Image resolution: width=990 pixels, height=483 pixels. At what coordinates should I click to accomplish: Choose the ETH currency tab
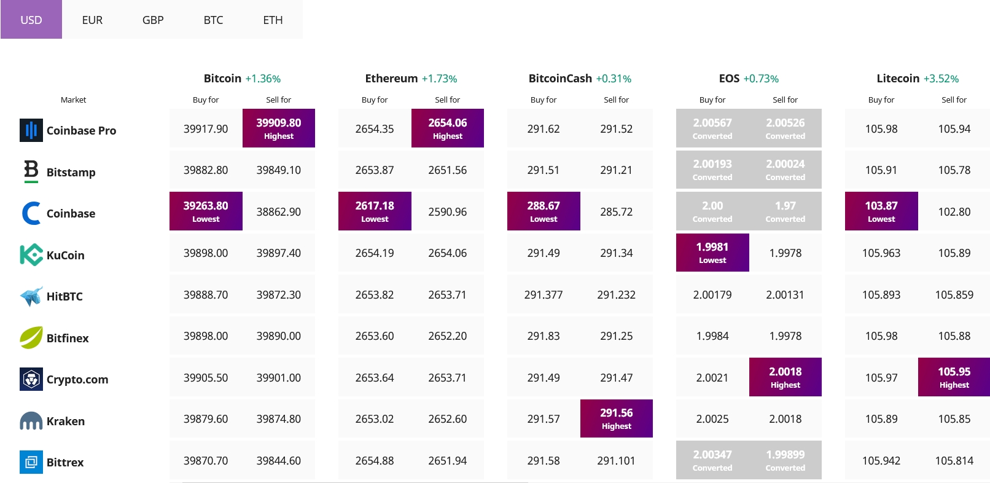coord(273,20)
